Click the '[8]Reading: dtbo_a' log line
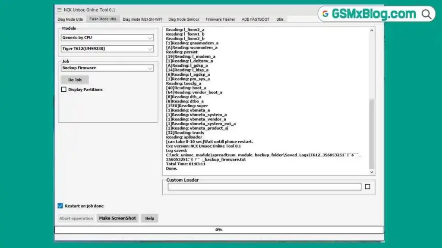 185,102
